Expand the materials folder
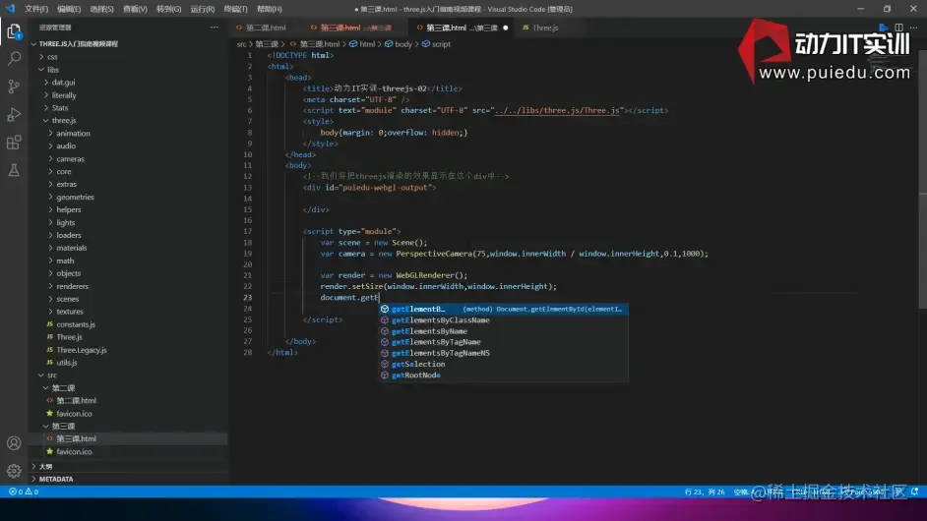 (71, 248)
